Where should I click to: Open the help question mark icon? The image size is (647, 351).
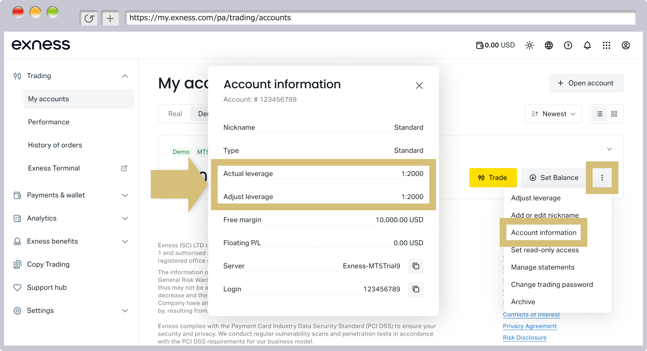(568, 45)
